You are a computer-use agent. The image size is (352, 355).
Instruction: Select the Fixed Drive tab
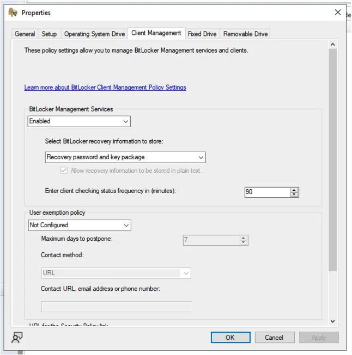click(x=202, y=34)
